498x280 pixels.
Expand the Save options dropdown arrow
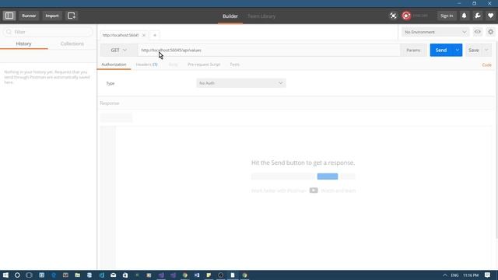(486, 50)
